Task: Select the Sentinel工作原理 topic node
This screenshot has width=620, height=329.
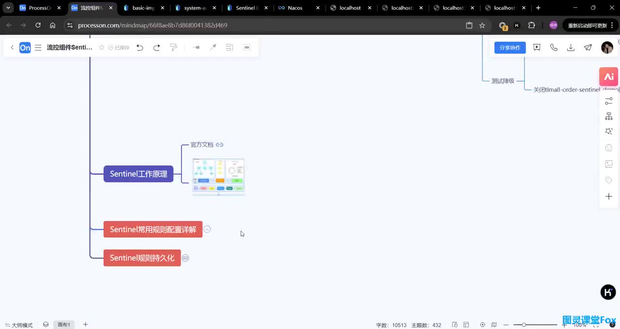Action: [139, 174]
